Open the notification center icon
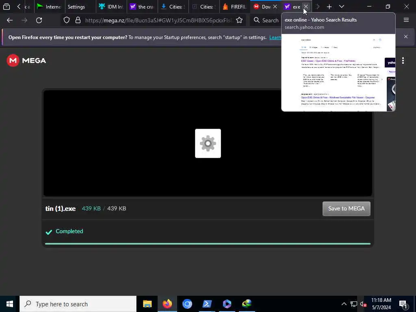 point(403,304)
